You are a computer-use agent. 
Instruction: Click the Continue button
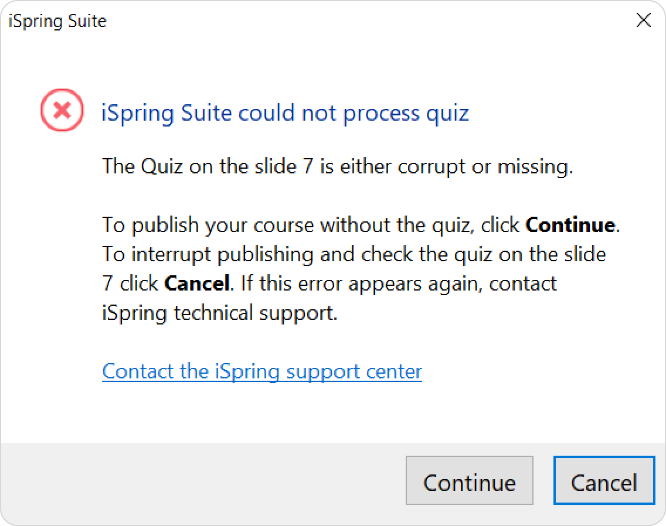(470, 480)
